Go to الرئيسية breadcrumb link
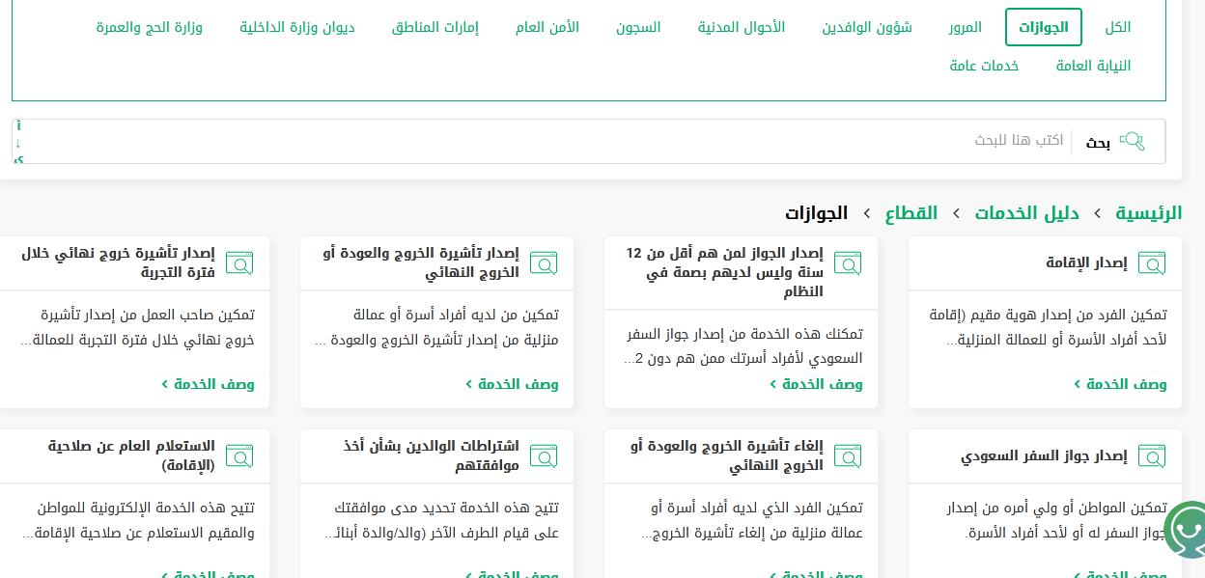The width and height of the screenshot is (1205, 578). [x=1148, y=213]
